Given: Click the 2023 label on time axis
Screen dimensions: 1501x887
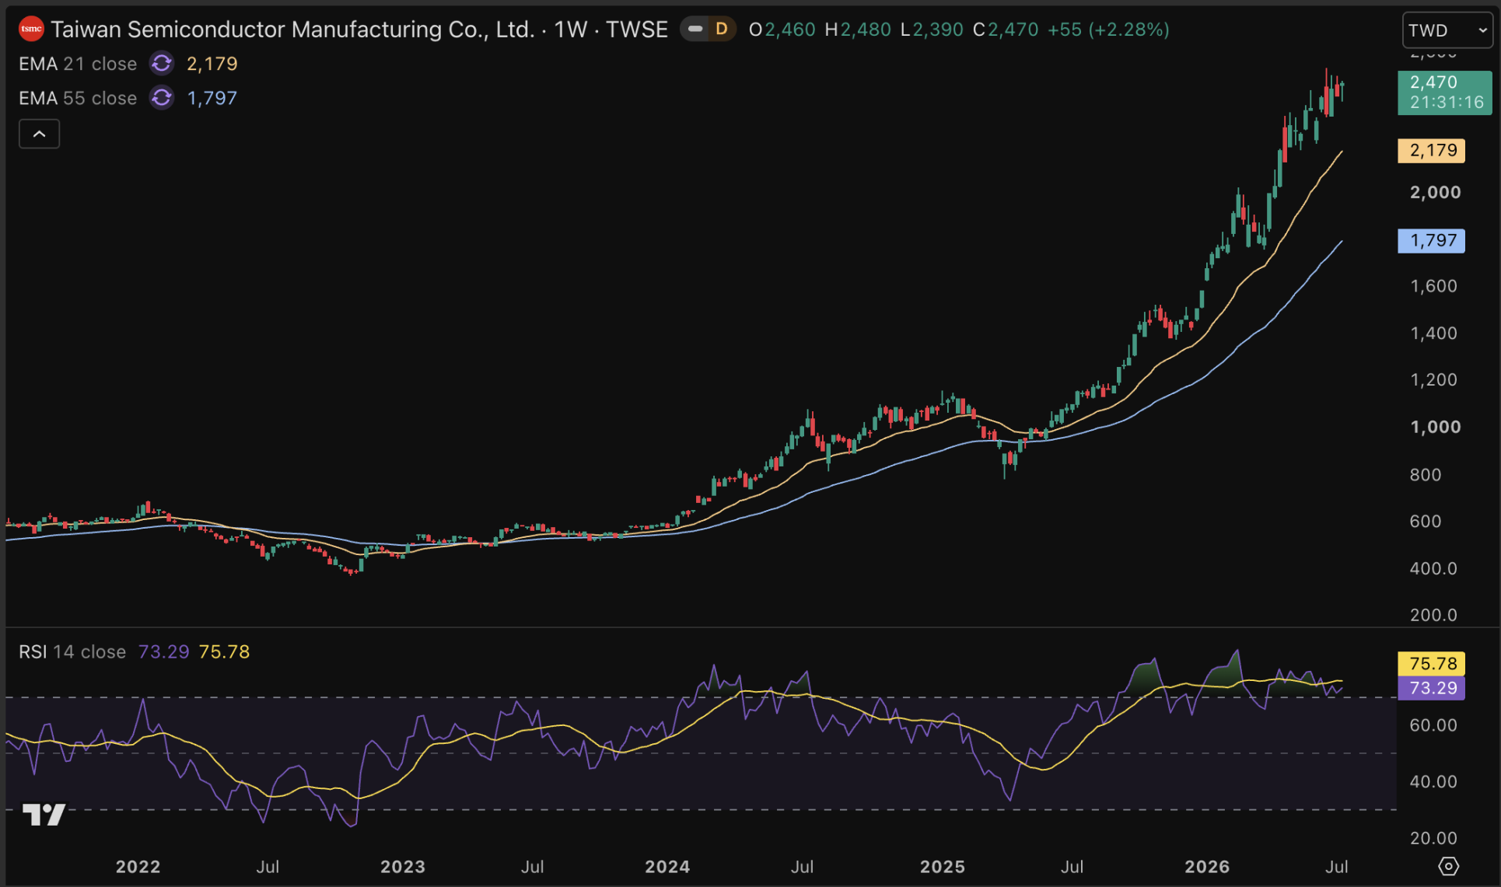Looking at the screenshot, I should pyautogui.click(x=403, y=866).
